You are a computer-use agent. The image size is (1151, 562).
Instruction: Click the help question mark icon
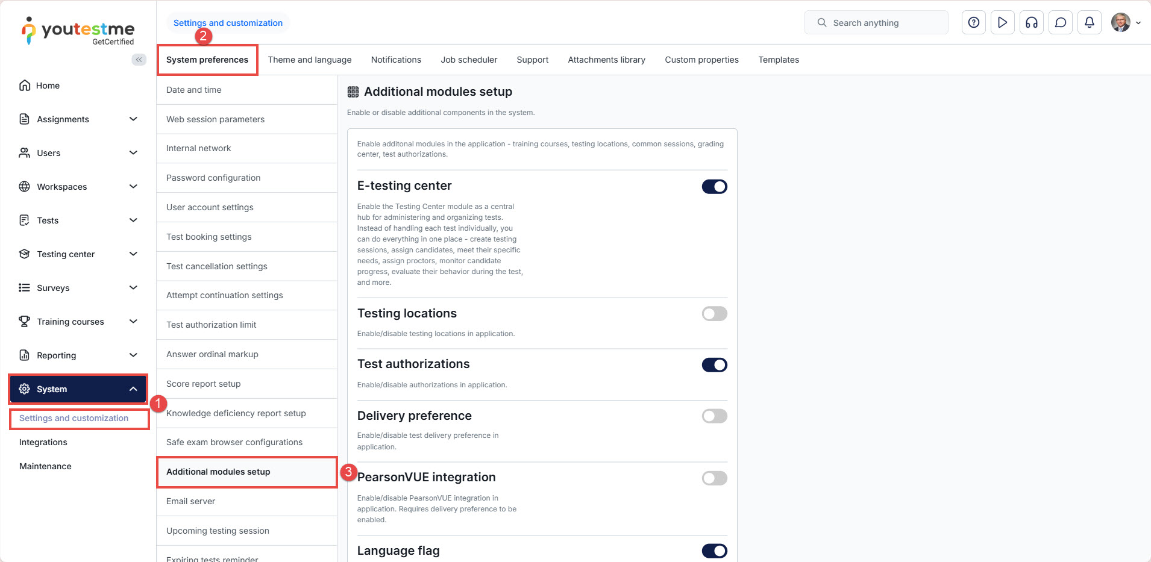pos(973,23)
